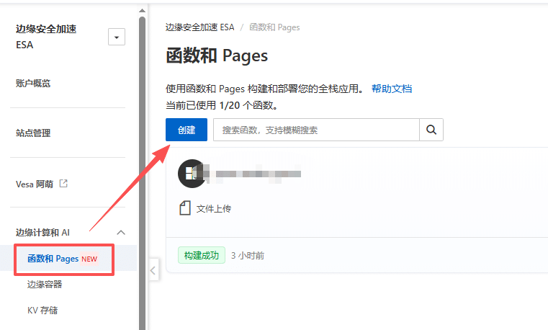Click the magnifier search button
This screenshot has height=330, width=548.
click(x=431, y=130)
